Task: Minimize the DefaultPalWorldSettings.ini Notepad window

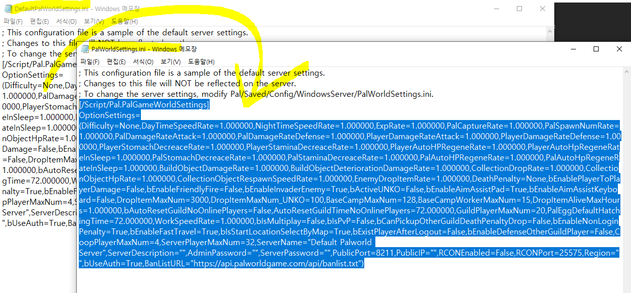Action: click(496, 9)
